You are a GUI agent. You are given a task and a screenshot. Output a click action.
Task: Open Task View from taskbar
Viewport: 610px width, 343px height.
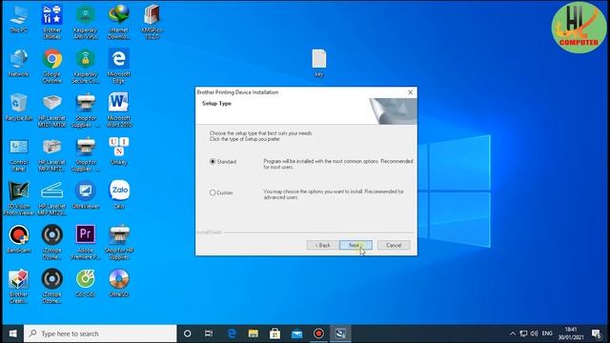[x=209, y=333]
